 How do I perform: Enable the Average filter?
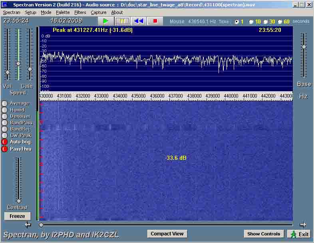click(4, 104)
